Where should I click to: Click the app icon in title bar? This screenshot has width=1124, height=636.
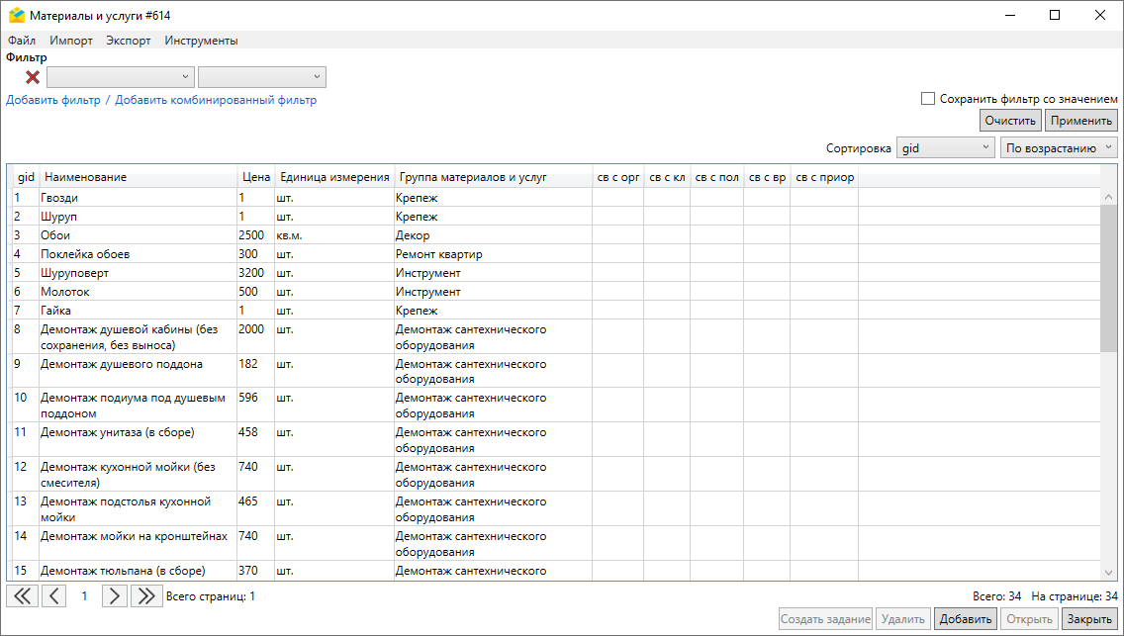click(x=16, y=16)
